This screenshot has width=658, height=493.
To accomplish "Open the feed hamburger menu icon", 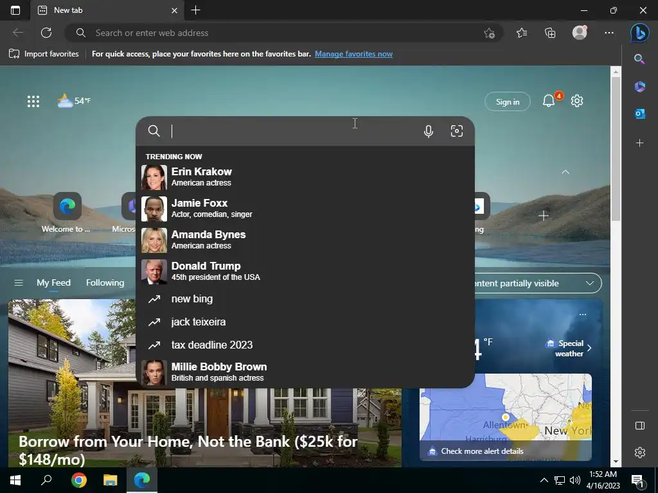I will (x=19, y=283).
